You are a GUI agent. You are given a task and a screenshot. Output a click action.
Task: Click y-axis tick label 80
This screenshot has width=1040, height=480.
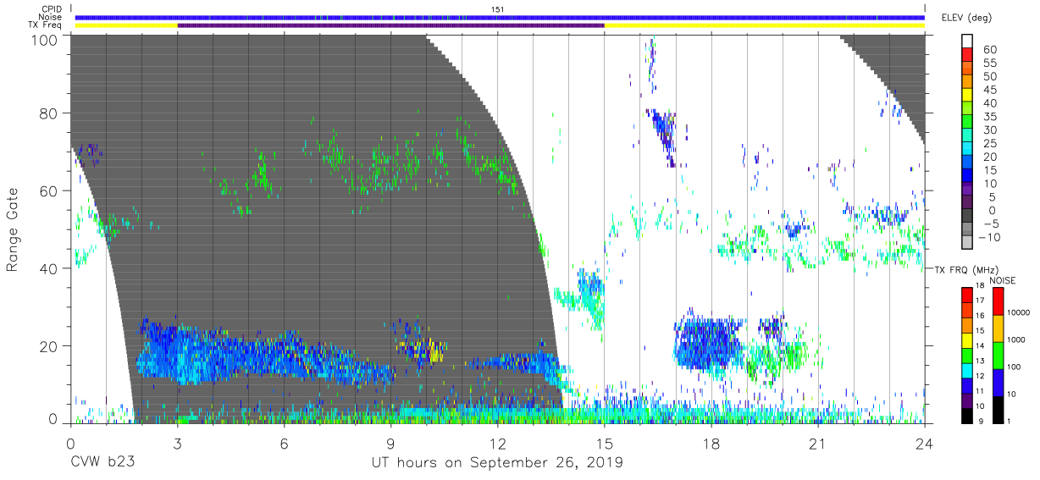pyautogui.click(x=50, y=113)
